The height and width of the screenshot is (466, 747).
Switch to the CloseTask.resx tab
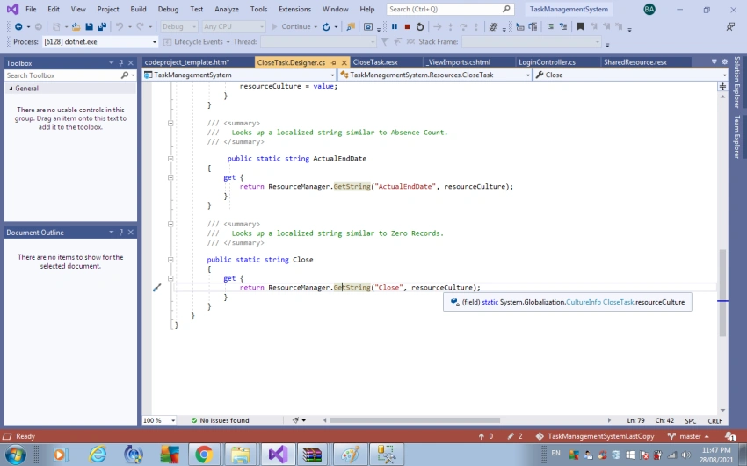click(x=375, y=62)
